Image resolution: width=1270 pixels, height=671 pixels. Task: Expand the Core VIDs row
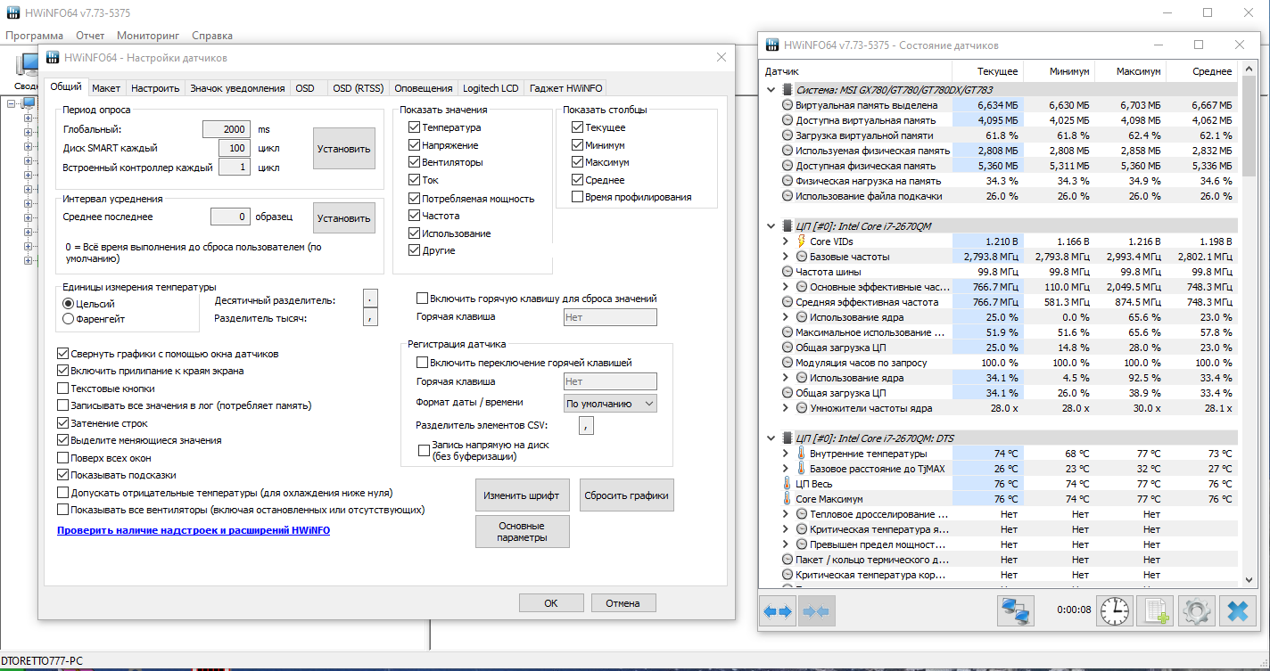click(785, 241)
